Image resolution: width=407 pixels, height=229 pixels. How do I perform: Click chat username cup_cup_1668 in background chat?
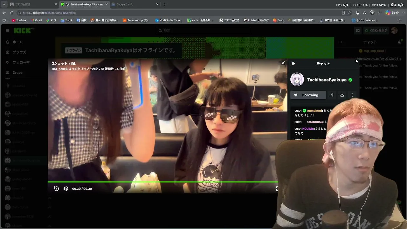click(x=374, y=51)
